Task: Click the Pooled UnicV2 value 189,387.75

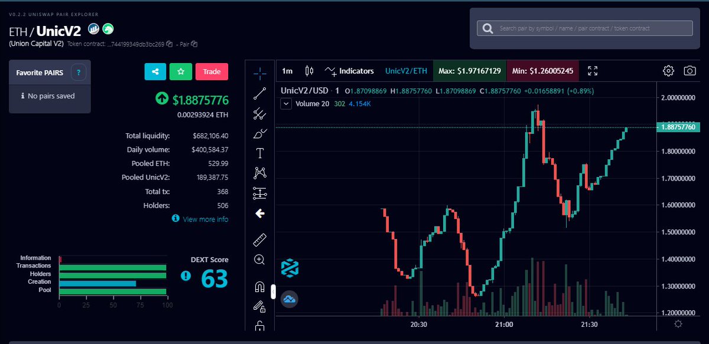Action: point(212,177)
